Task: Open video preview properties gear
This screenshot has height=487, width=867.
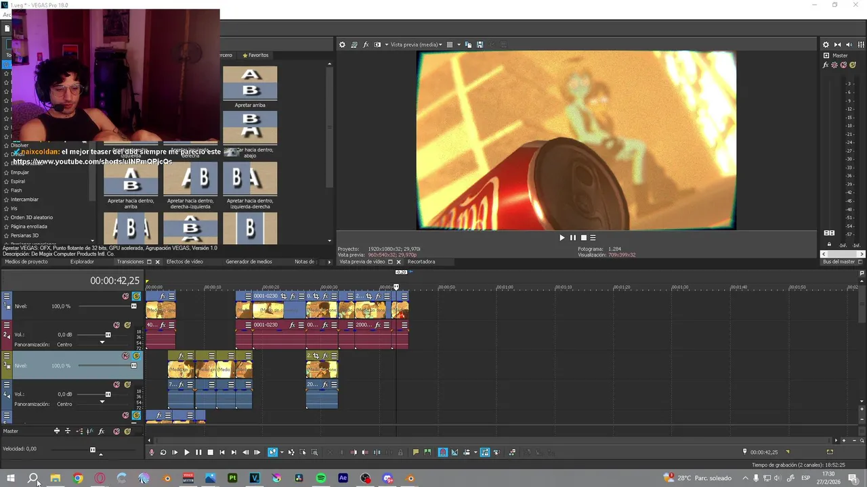Action: pos(342,45)
